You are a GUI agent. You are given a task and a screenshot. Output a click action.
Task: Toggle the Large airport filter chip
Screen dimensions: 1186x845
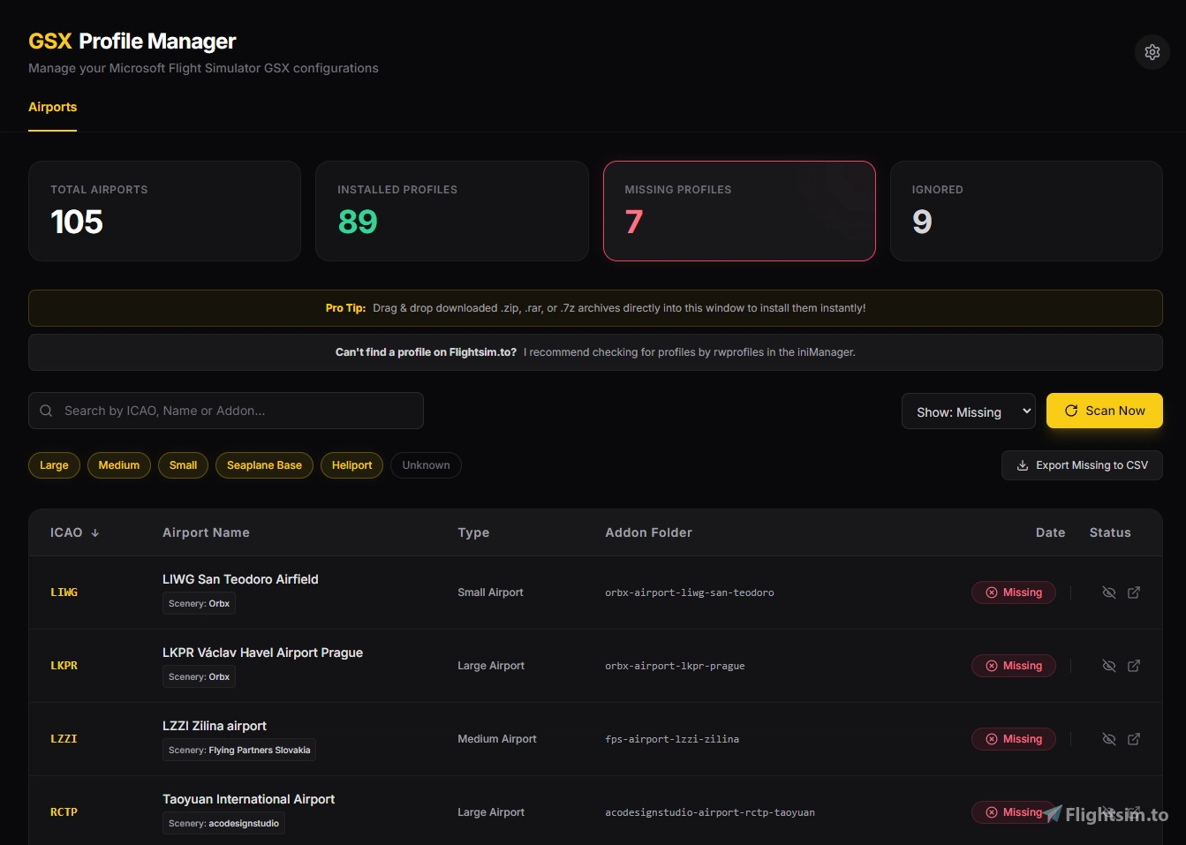(54, 465)
